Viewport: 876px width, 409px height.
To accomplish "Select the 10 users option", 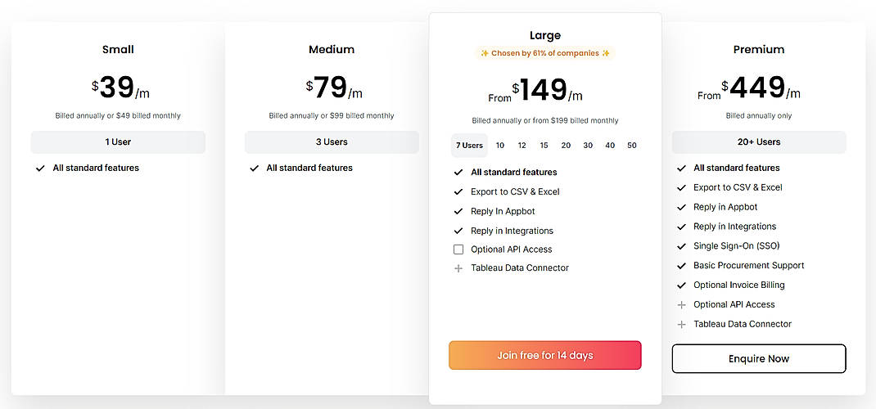I will (x=500, y=146).
